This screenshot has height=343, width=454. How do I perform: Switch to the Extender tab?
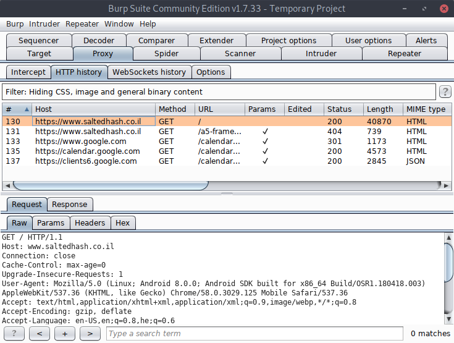click(x=217, y=40)
